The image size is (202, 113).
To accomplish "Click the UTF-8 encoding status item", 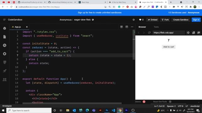I will point(181,106).
